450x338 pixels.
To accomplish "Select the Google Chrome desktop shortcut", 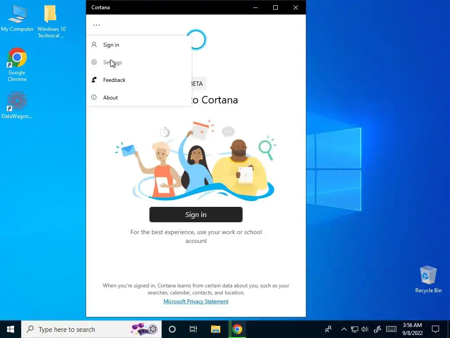I will click(17, 65).
